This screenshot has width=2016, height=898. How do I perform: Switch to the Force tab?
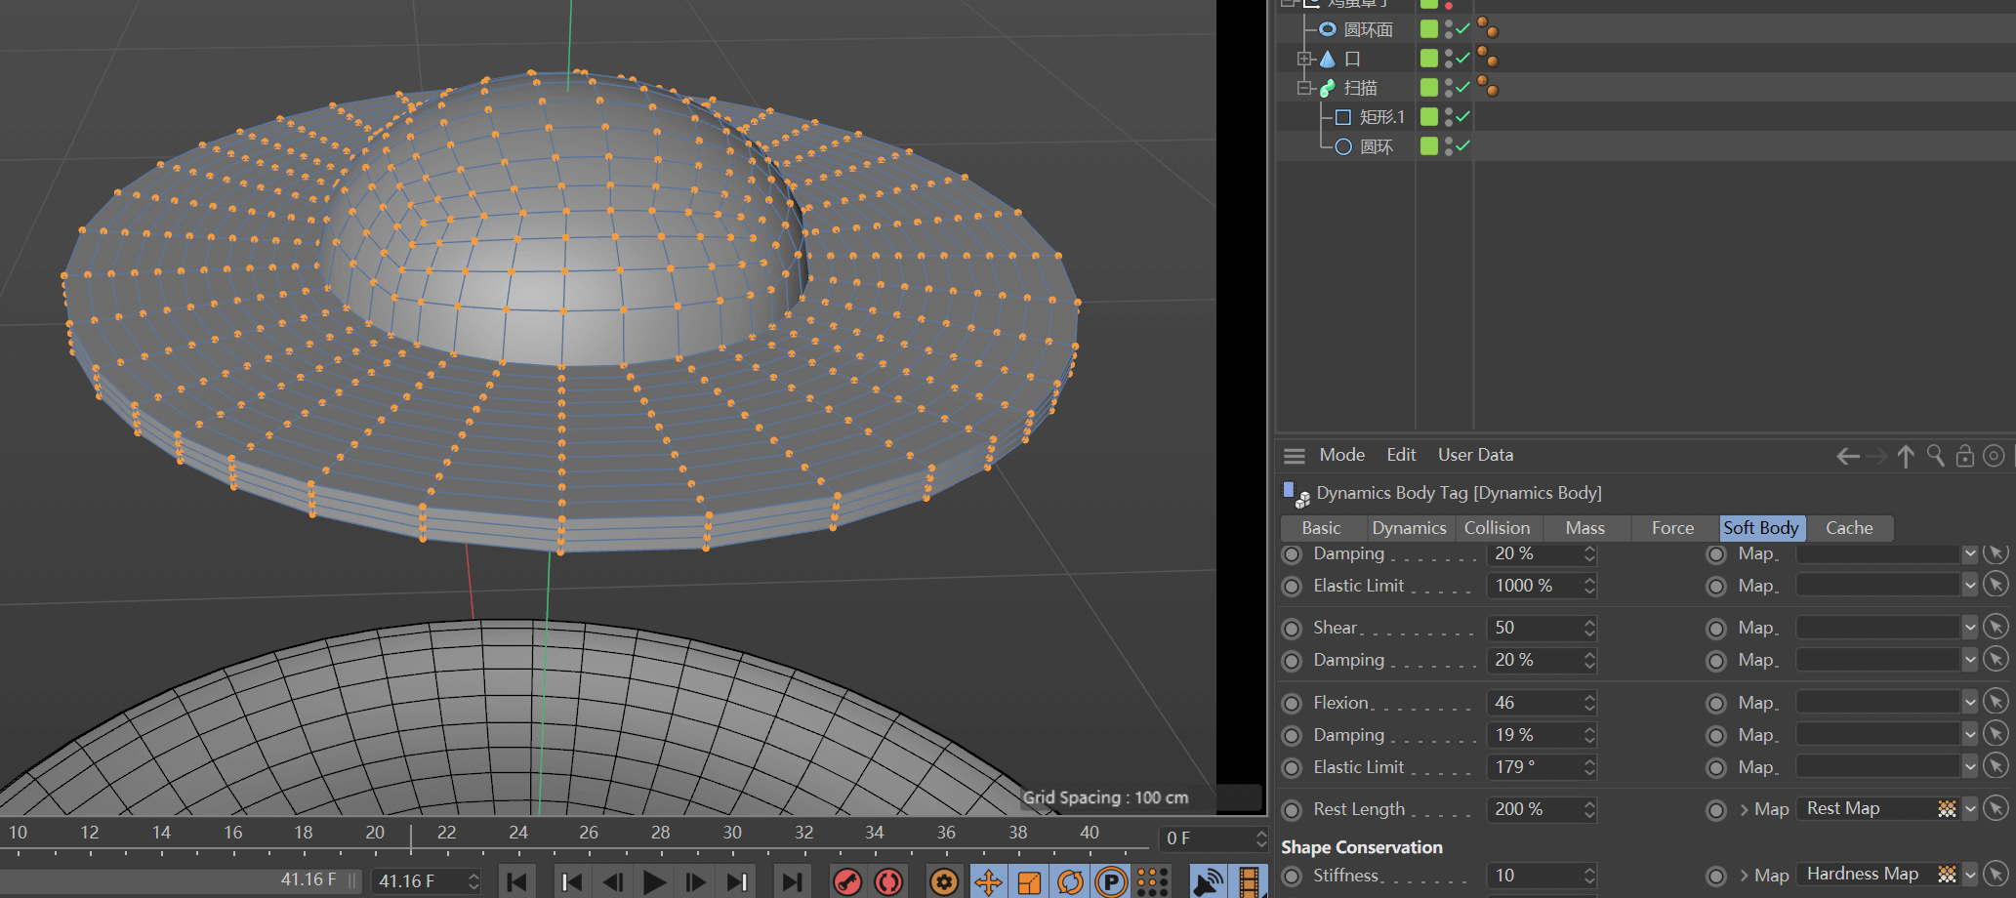click(x=1672, y=528)
